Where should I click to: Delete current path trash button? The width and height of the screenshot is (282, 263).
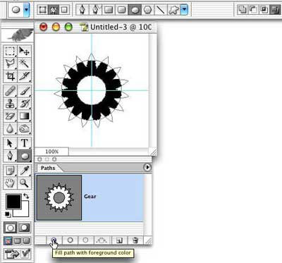tap(135, 240)
